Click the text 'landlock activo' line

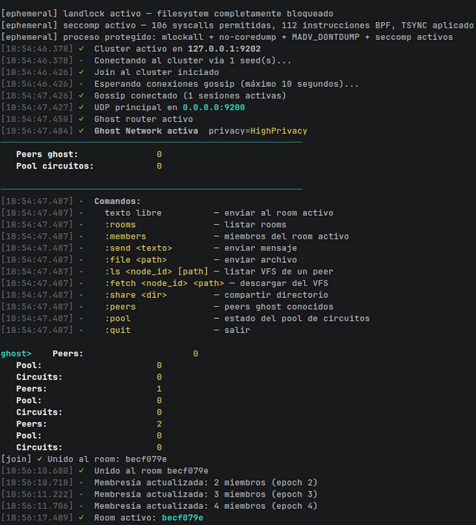tap(167, 14)
